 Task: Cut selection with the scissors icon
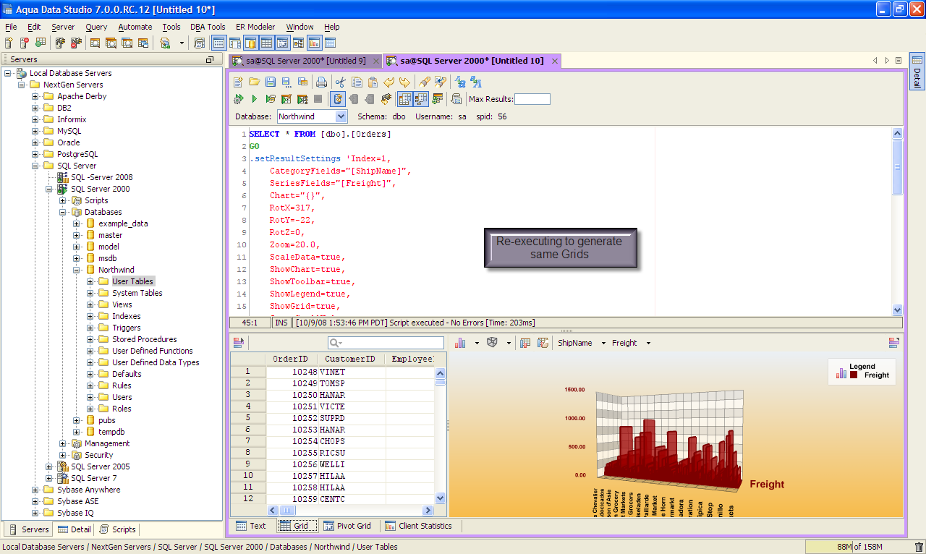click(x=341, y=82)
